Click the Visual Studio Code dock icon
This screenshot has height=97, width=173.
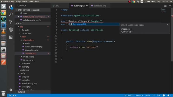pos(4,25)
